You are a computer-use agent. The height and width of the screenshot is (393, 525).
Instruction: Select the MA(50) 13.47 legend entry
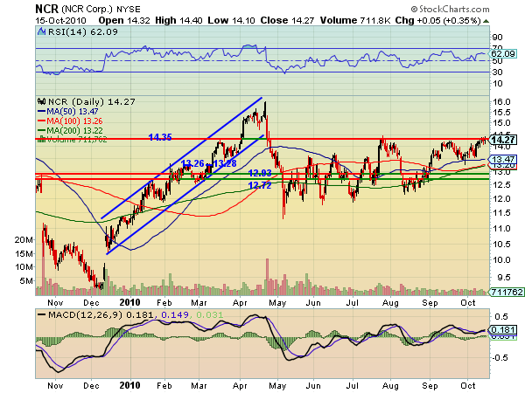coord(67,111)
